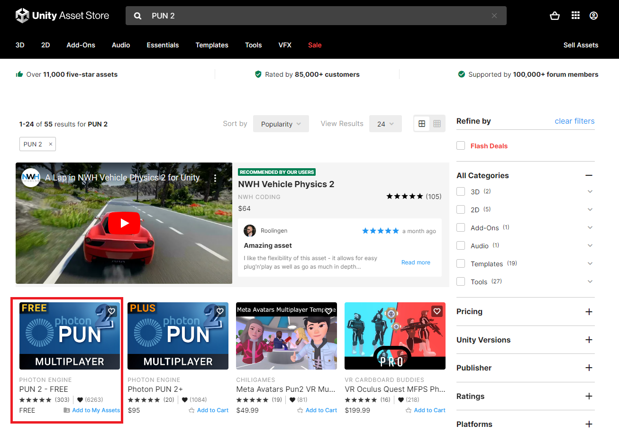This screenshot has height=434, width=619.
Task: Open the VFX navigation item
Action: (x=285, y=45)
